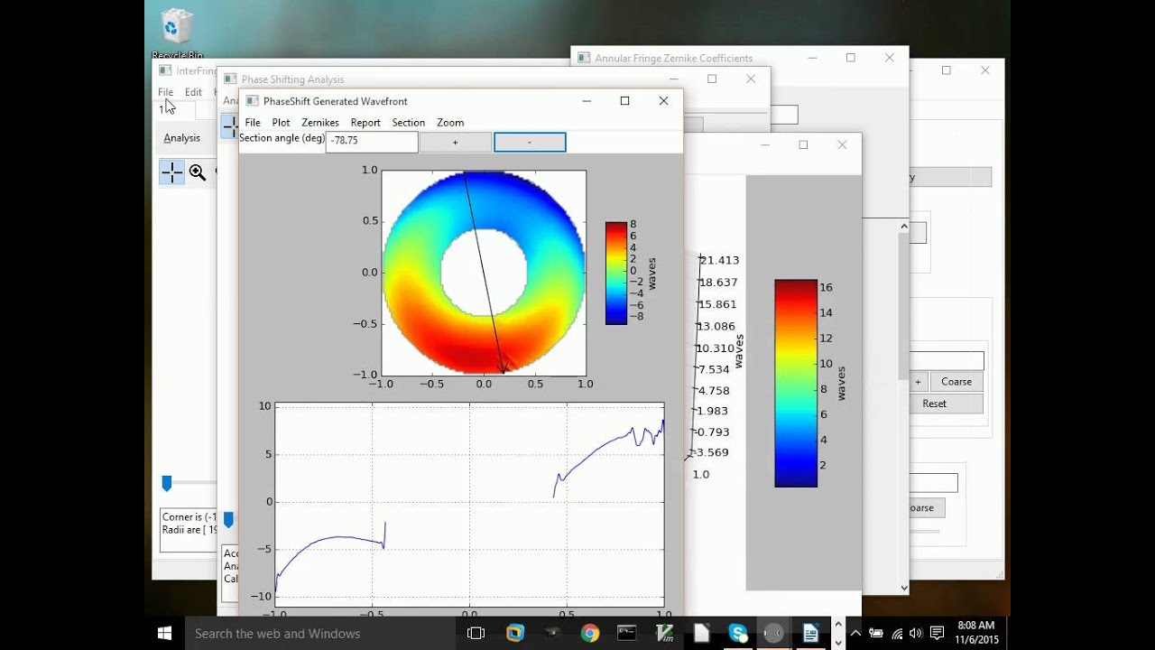
Task: Select magnifier zoom tool in InterFringe toolbar
Action: [x=198, y=172]
